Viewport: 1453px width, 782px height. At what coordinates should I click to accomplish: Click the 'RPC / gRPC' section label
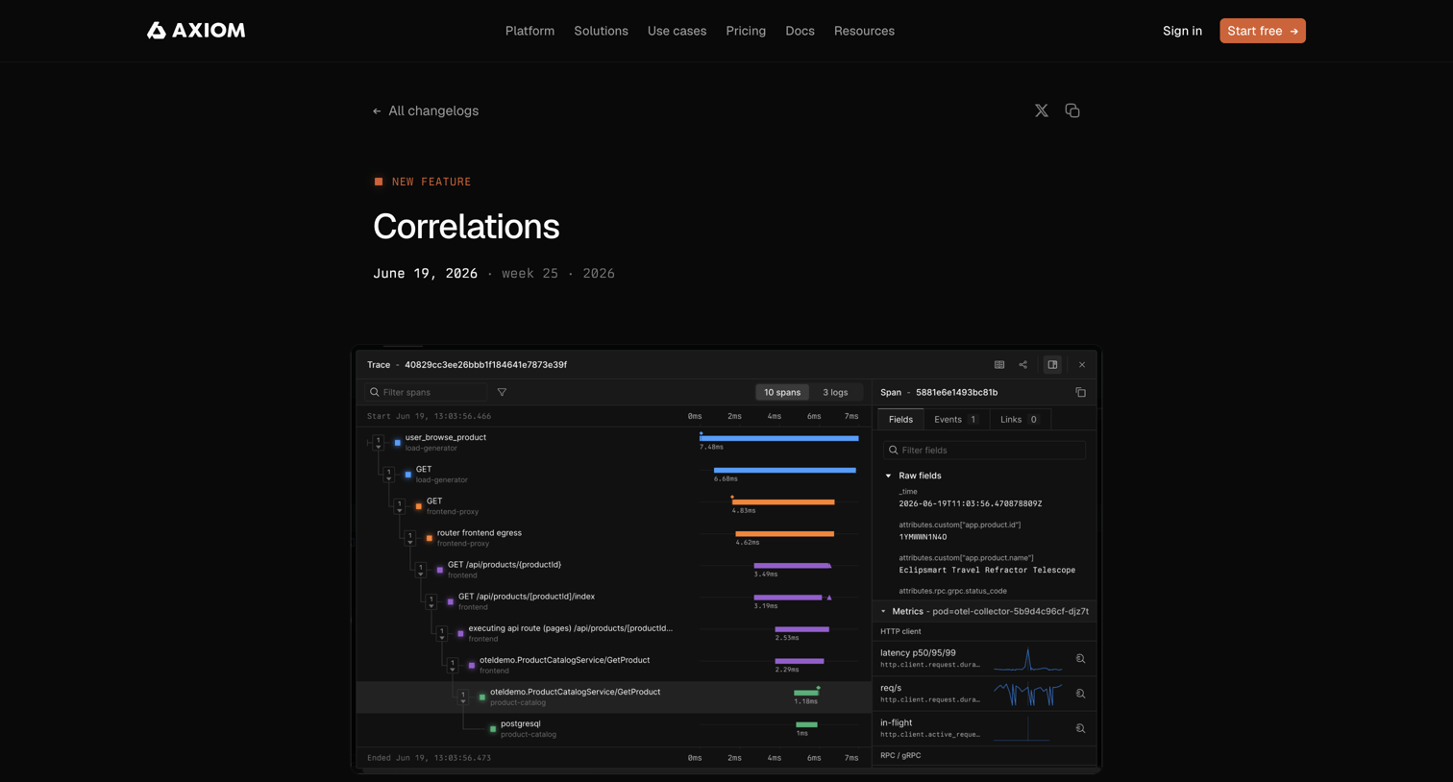(900, 756)
